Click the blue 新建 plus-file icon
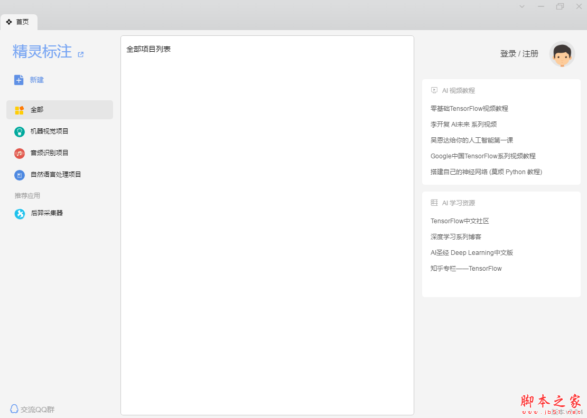Image resolution: width=587 pixels, height=418 pixels. pyautogui.click(x=18, y=80)
